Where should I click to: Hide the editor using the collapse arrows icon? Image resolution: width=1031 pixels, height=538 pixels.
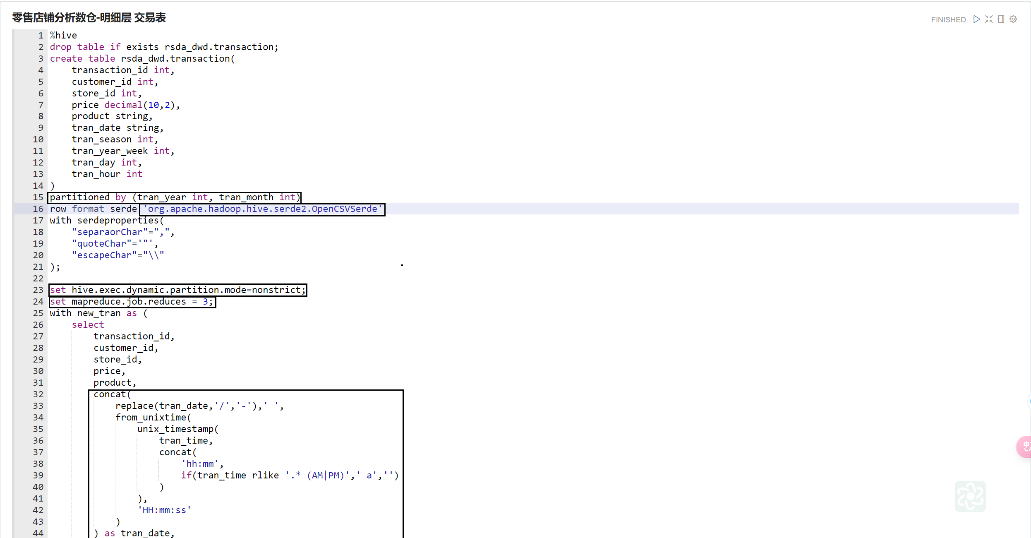[989, 19]
